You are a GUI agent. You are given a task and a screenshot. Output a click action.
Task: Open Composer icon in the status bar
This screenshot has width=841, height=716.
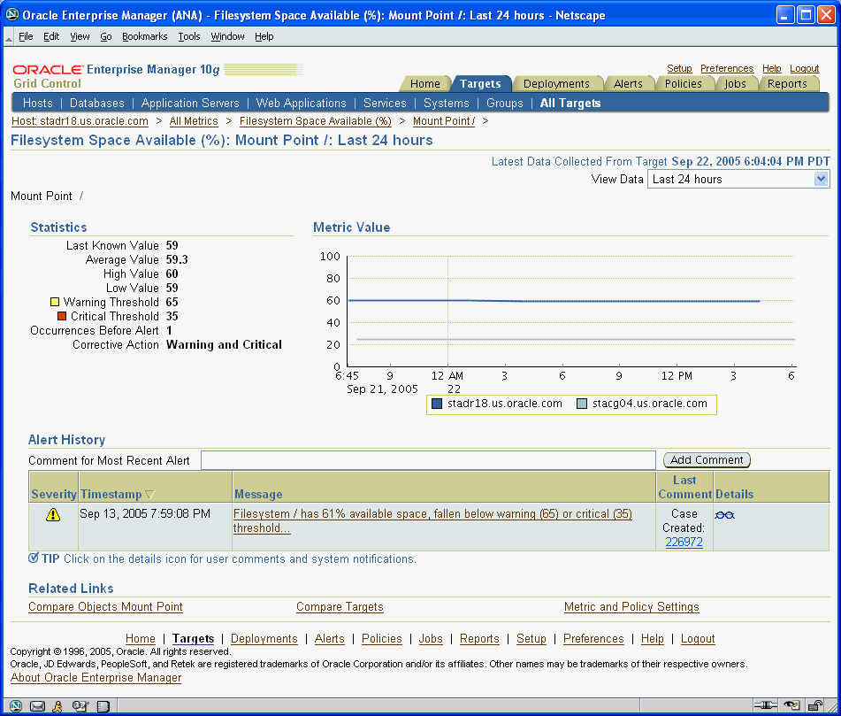(x=79, y=705)
